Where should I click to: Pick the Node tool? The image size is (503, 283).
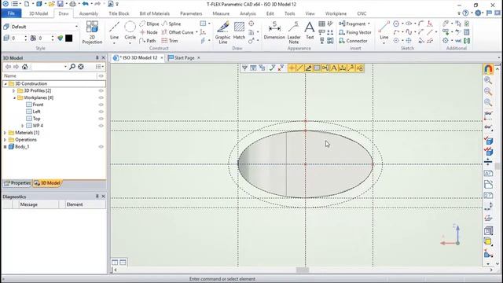click(149, 32)
